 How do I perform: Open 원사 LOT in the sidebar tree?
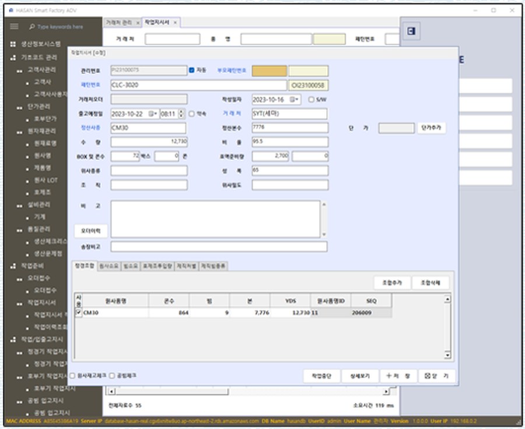[x=46, y=180]
